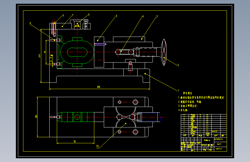Viewport: 250px width, 162px height.
Task: Pick part label 6 at top
Action: point(89,15)
